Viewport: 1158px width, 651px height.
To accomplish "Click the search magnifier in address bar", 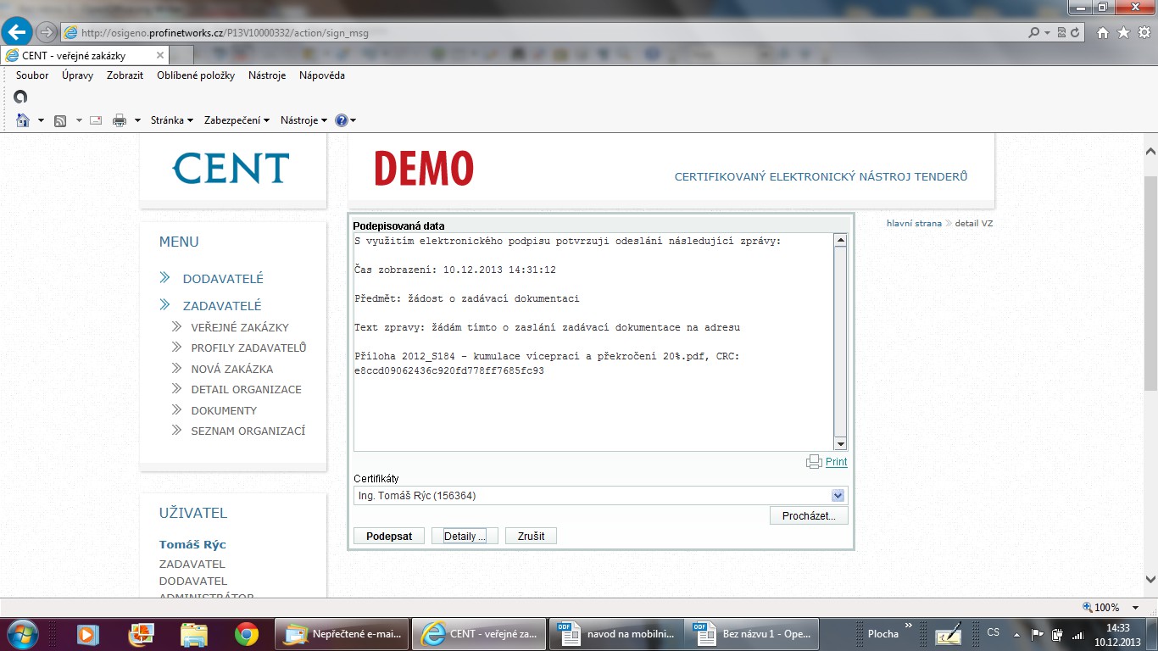I will tap(1033, 32).
